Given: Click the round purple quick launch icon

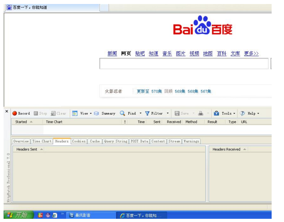Looking at the screenshot, I should click(x=47, y=215).
